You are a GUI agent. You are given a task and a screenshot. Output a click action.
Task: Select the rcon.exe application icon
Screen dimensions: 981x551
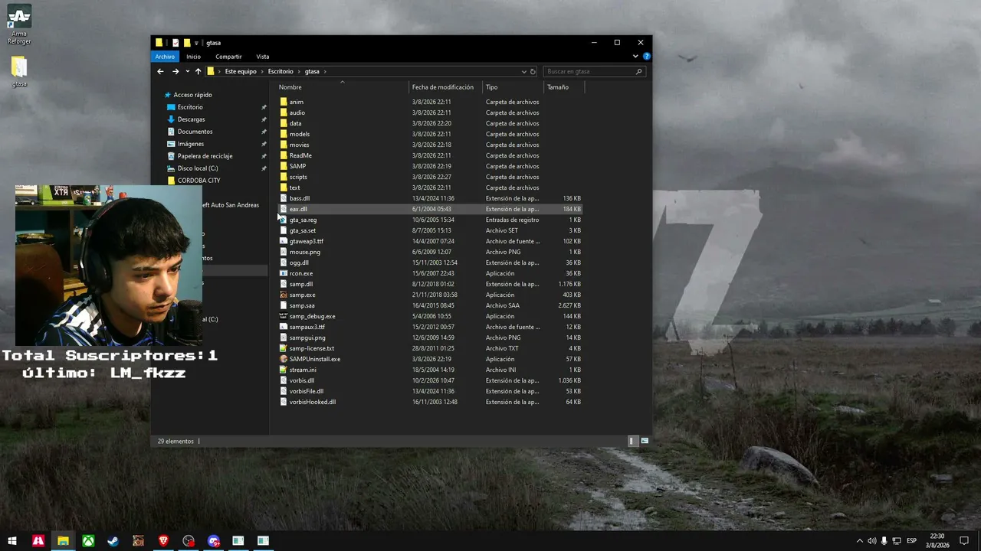pos(284,273)
